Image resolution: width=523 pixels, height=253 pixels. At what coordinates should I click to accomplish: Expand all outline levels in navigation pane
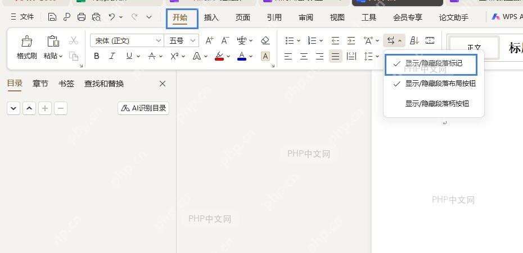[x=13, y=108]
